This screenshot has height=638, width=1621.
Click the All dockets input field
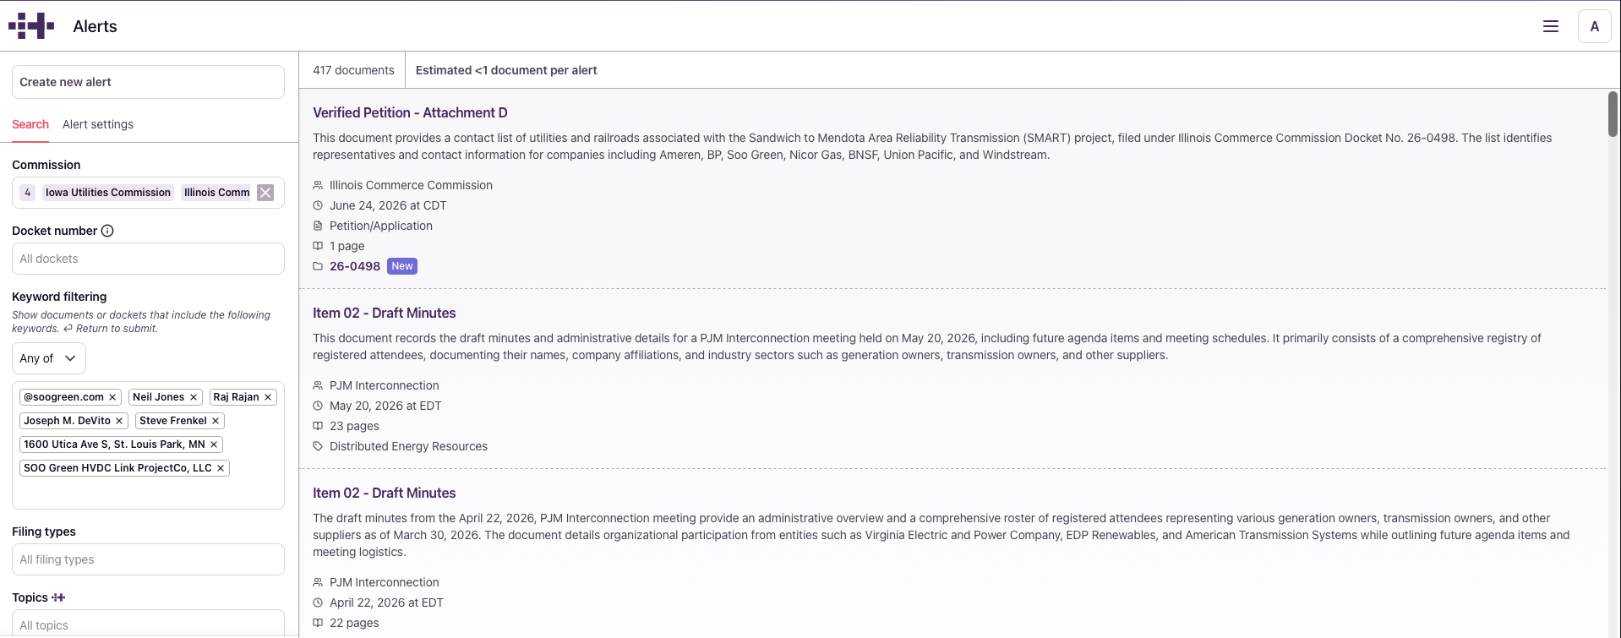point(148,259)
